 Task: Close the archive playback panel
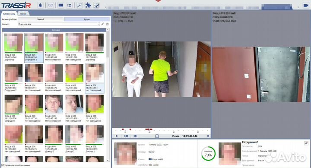208,136
